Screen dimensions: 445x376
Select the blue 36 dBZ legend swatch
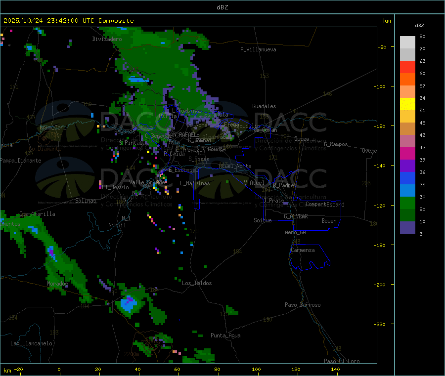click(x=407, y=178)
